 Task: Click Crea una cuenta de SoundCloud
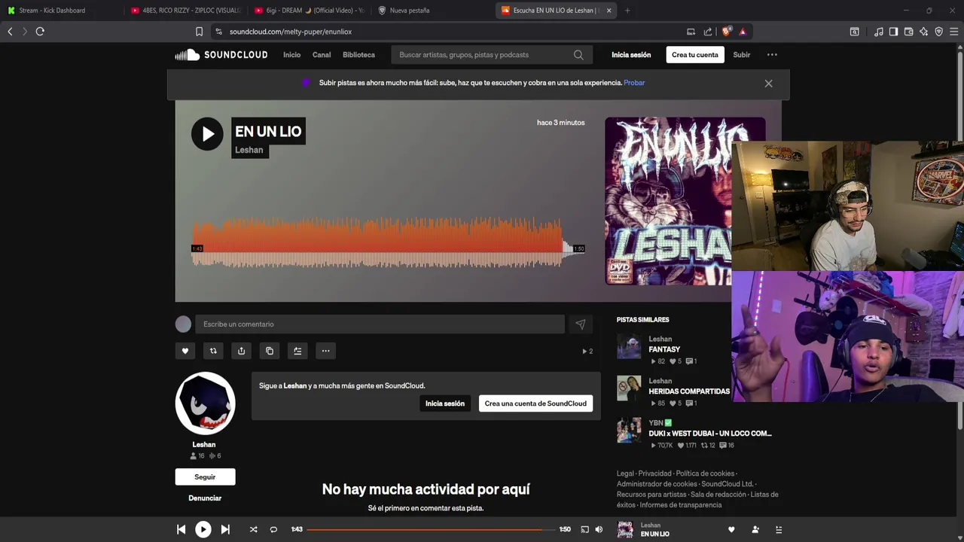tap(535, 403)
